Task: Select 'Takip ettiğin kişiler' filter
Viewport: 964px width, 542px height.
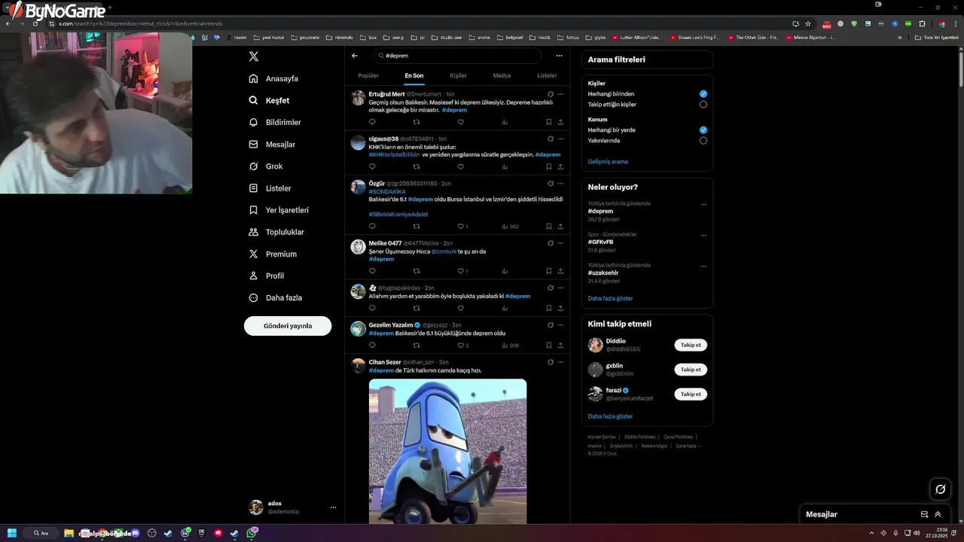Action: pos(703,105)
